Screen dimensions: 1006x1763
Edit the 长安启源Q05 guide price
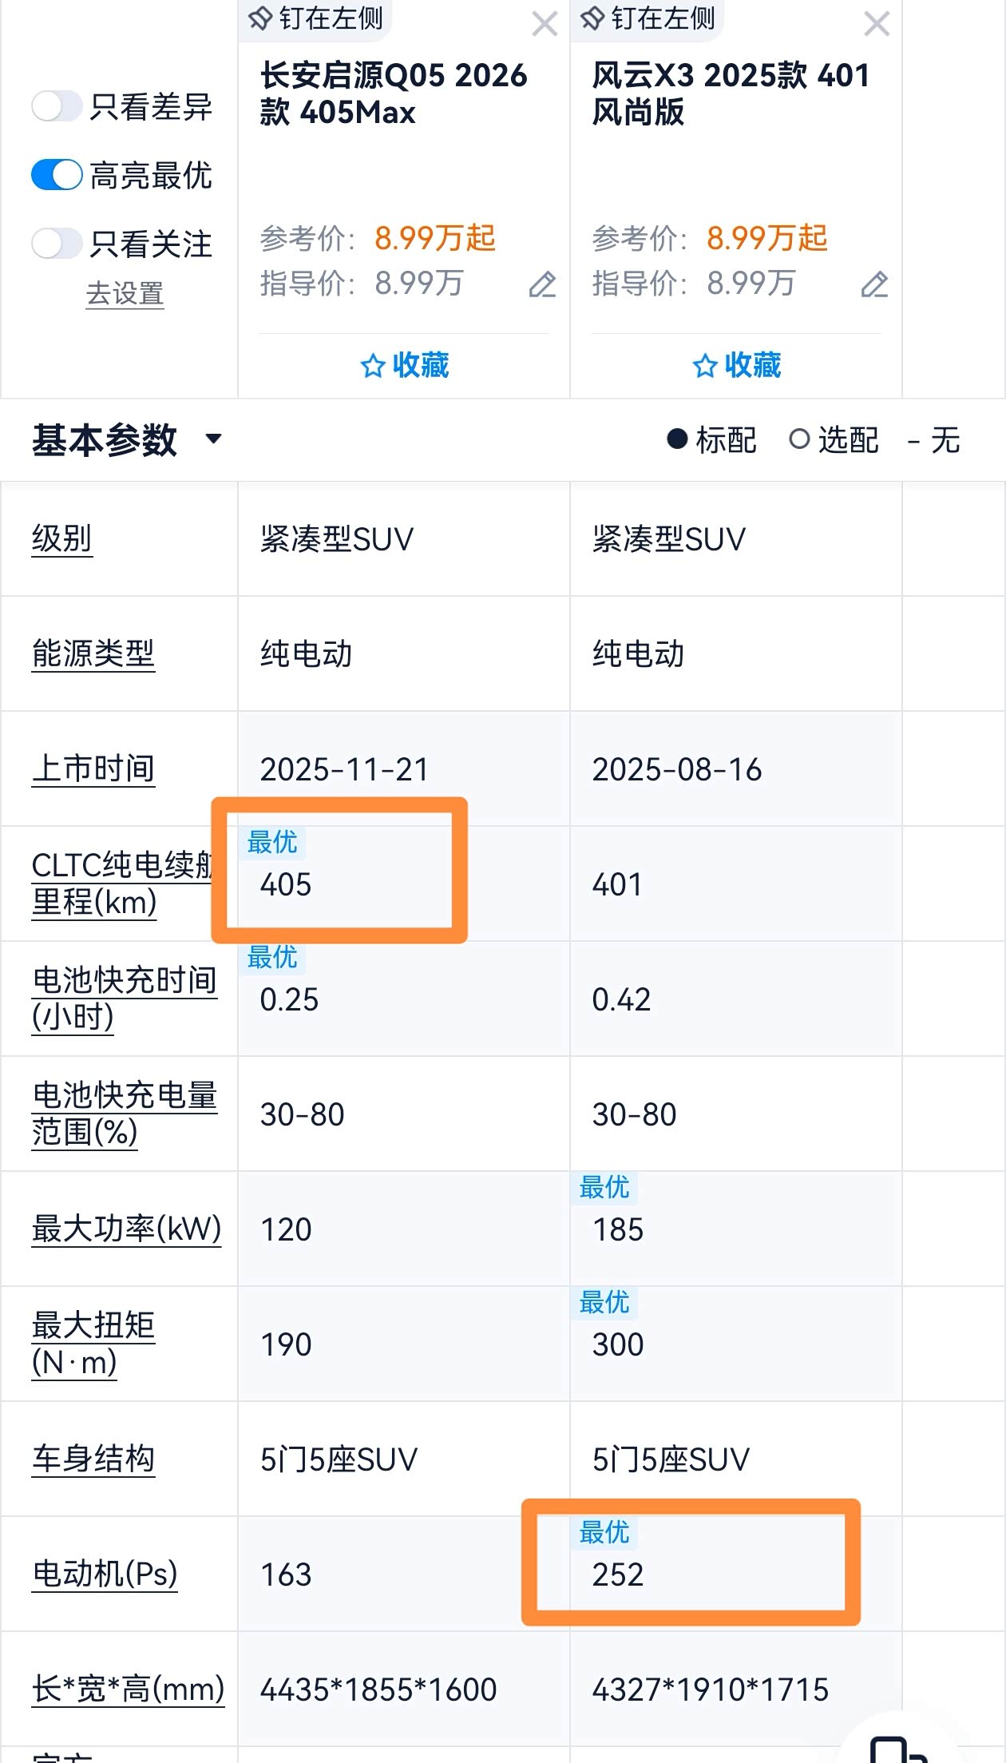click(543, 284)
